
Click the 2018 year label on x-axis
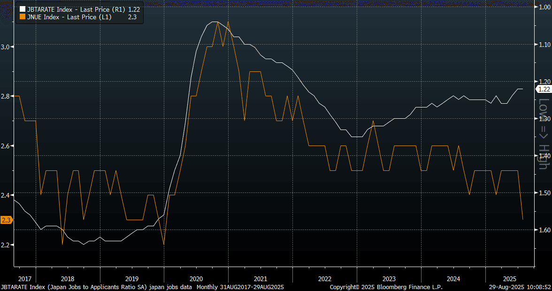68,277
